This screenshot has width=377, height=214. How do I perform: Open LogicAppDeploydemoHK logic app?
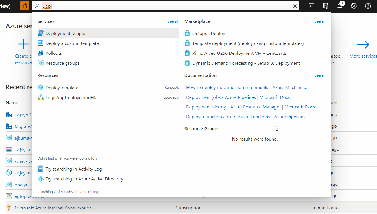click(x=71, y=97)
